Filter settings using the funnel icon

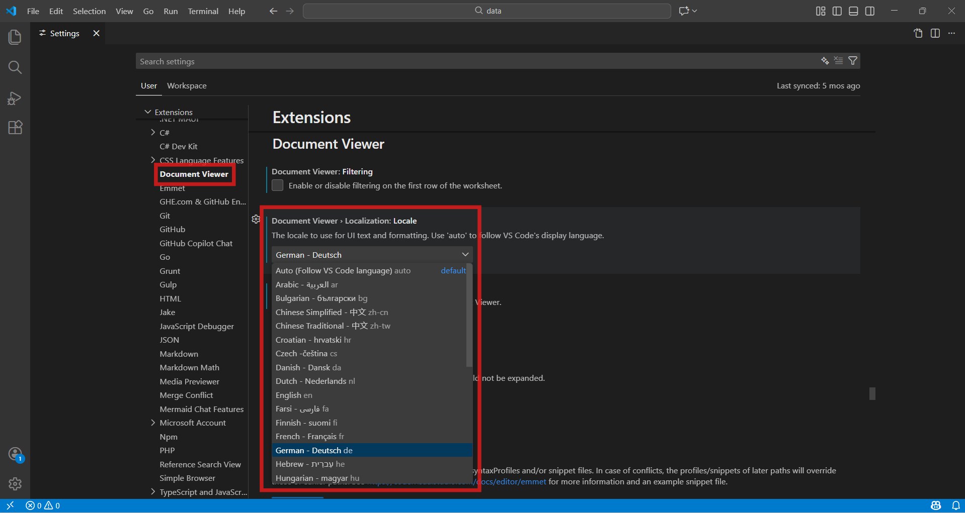click(852, 60)
